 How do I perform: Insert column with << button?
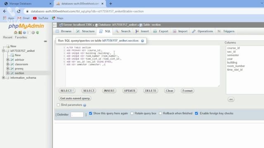(x=231, y=99)
